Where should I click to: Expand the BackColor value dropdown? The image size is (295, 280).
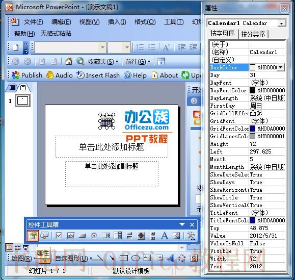coord(281,67)
